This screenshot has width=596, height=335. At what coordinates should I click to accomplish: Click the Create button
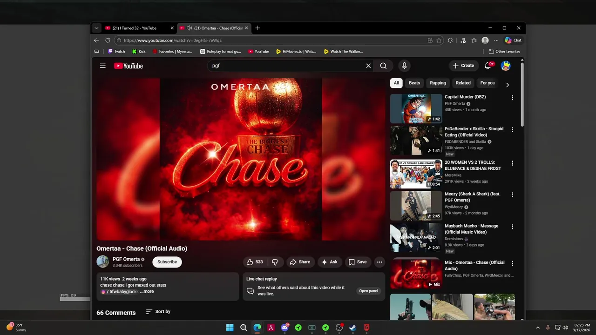(463, 66)
